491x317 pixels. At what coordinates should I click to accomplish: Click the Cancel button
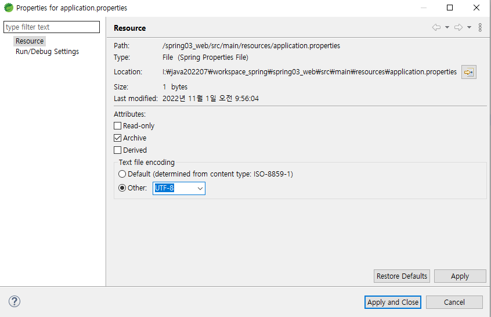coord(454,302)
